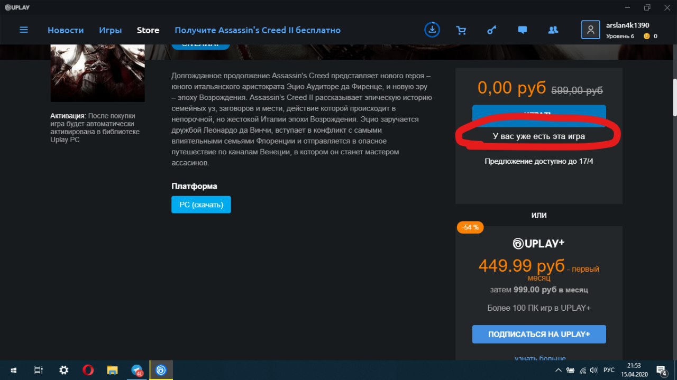The width and height of the screenshot is (677, 380).
Task: Go to the Игры tab
Action: click(x=110, y=30)
